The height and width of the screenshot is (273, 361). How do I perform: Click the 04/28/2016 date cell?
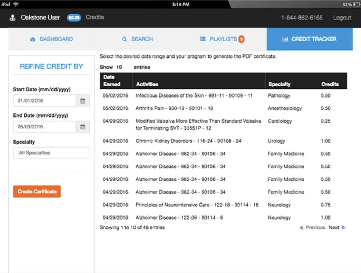(x=115, y=218)
